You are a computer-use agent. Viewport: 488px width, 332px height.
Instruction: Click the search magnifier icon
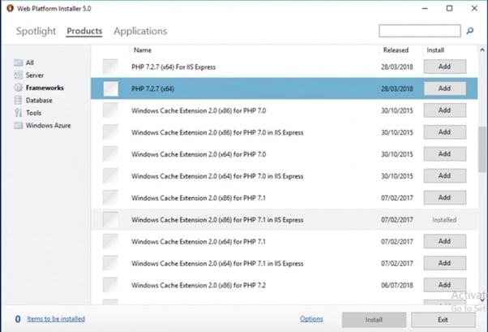coord(469,32)
